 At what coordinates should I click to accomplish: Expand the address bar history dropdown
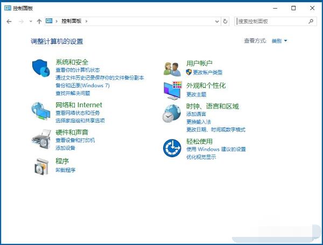click(217, 22)
